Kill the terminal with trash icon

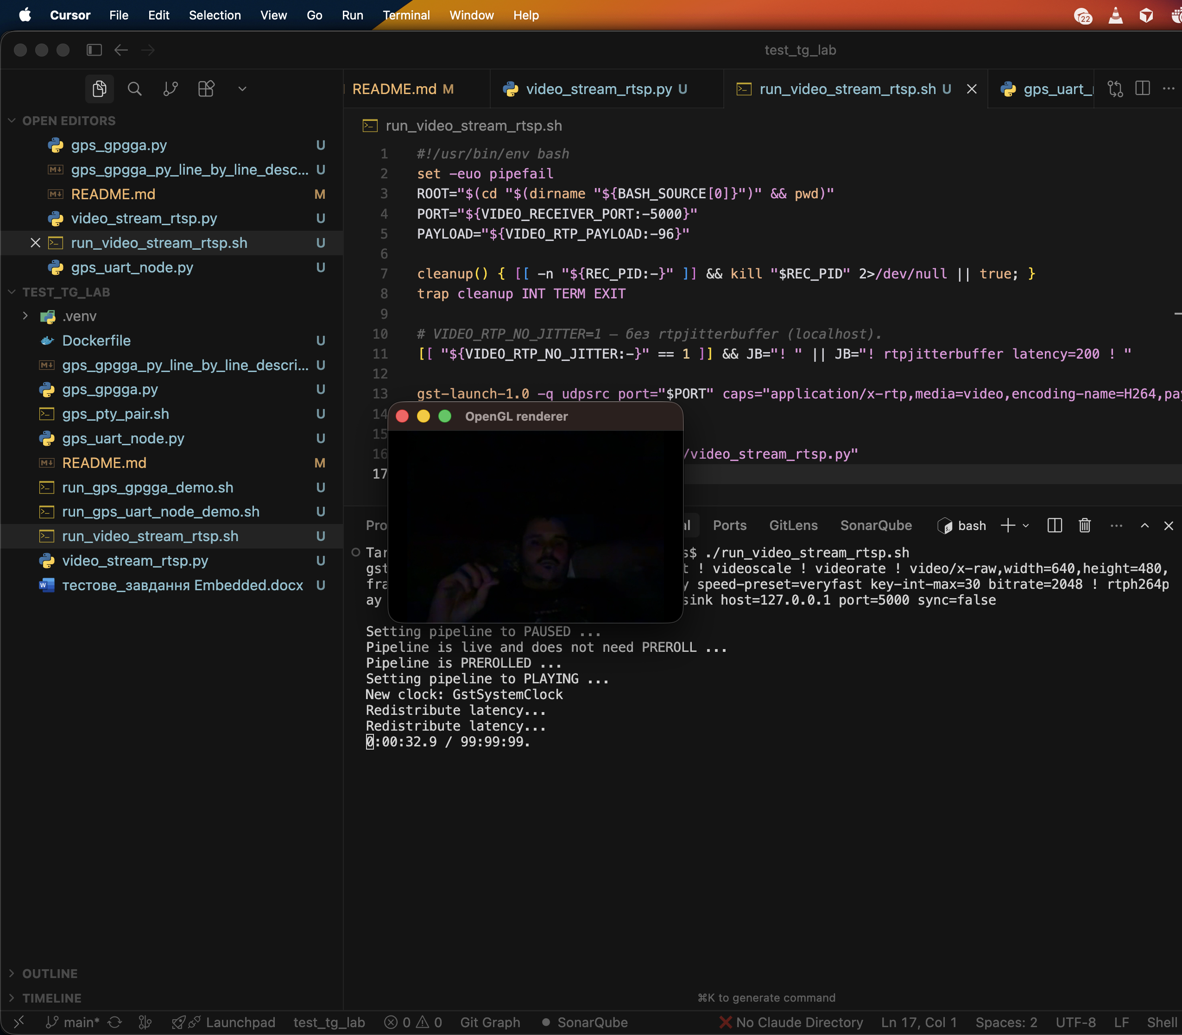pyautogui.click(x=1084, y=525)
